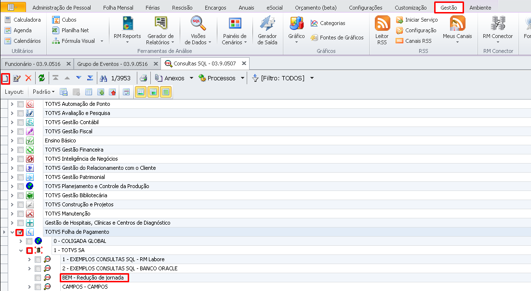Click the new record icon

pos(5,78)
